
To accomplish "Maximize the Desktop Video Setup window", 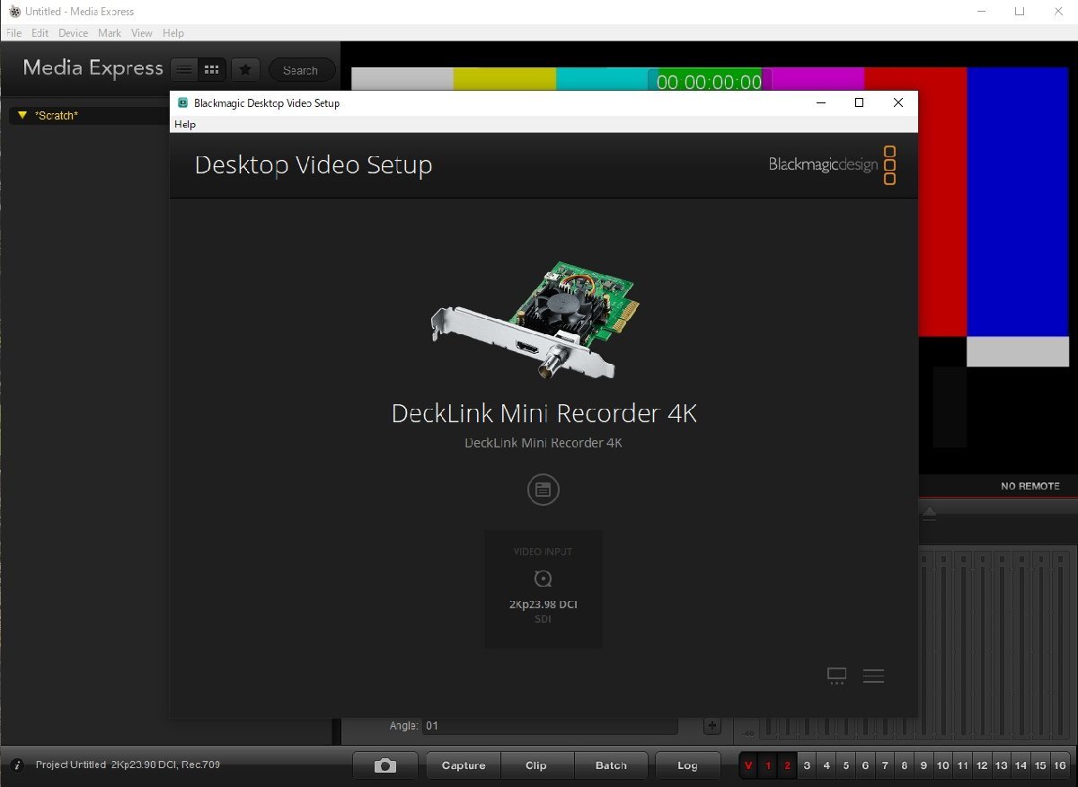I will [x=859, y=102].
